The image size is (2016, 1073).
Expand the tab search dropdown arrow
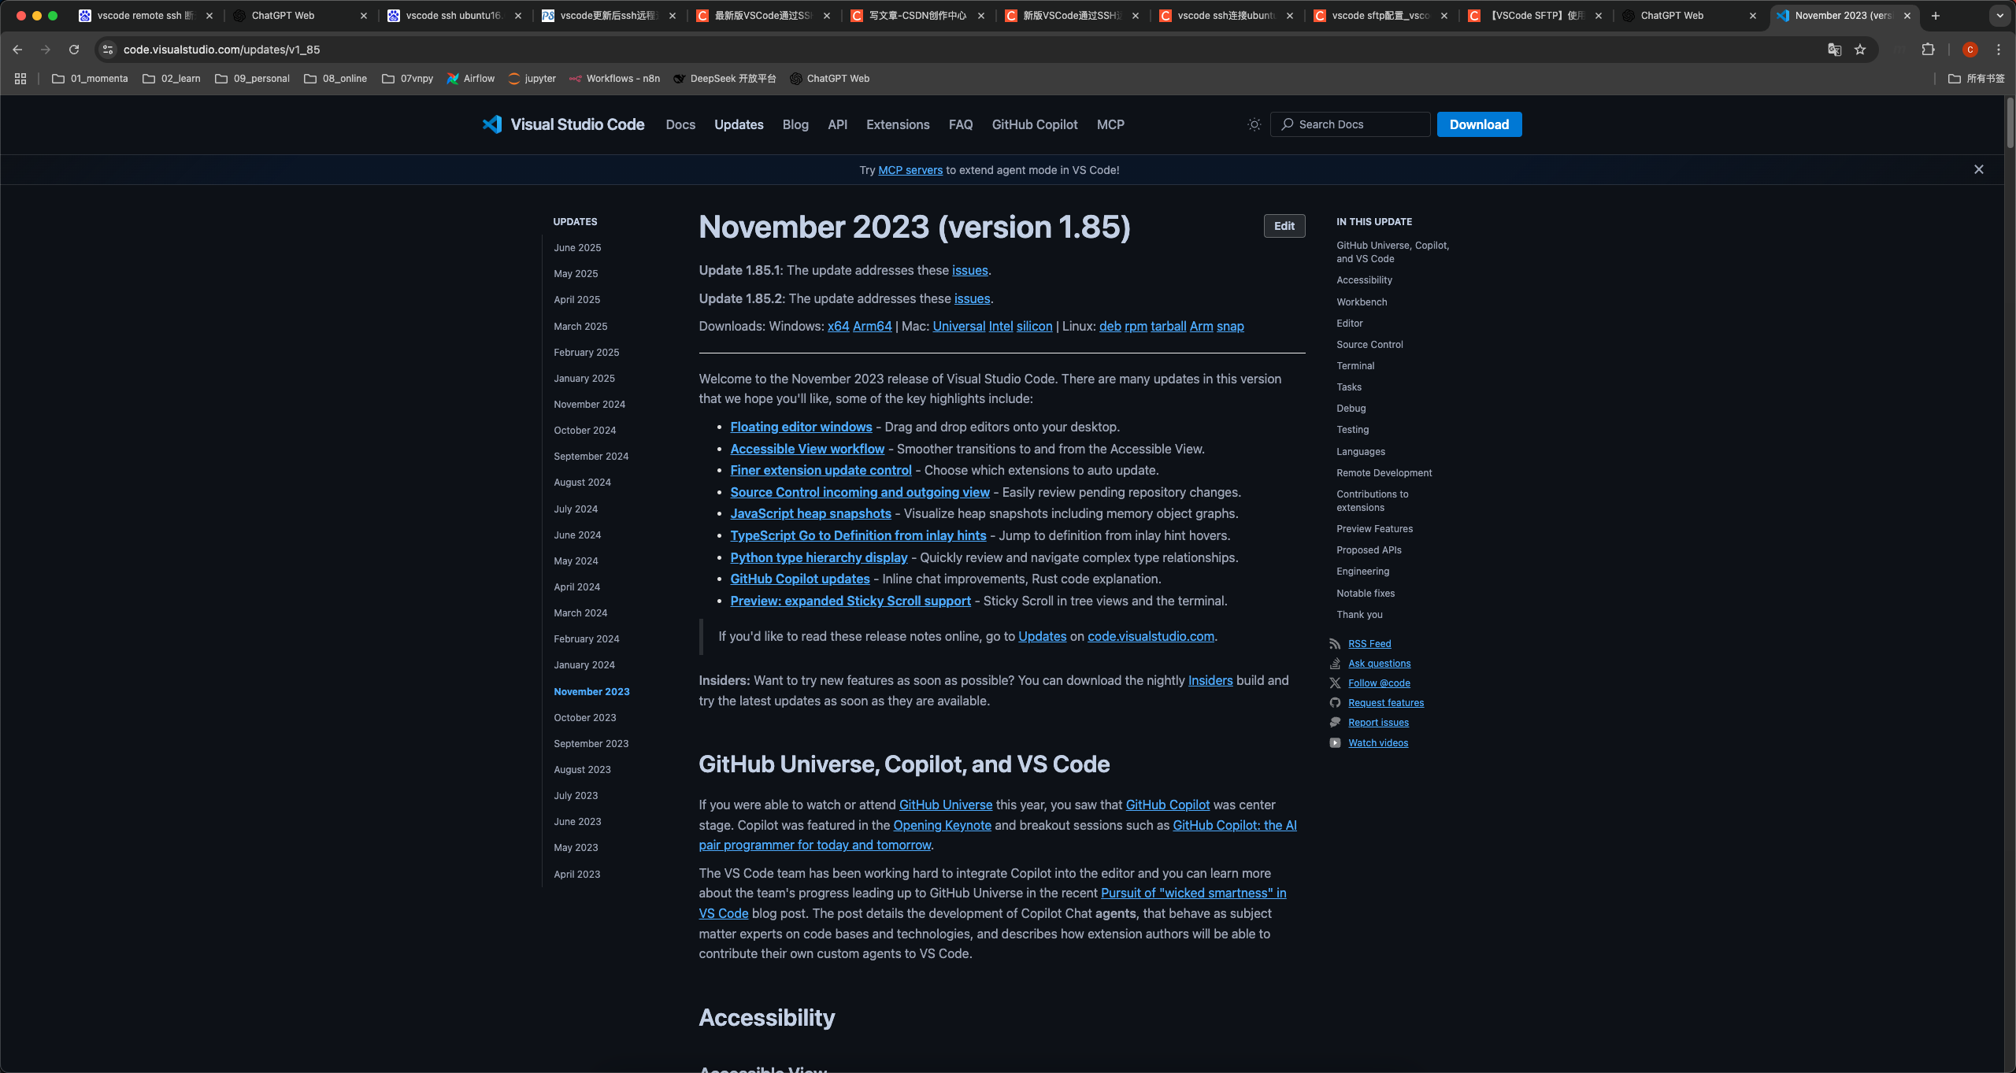point(1999,16)
